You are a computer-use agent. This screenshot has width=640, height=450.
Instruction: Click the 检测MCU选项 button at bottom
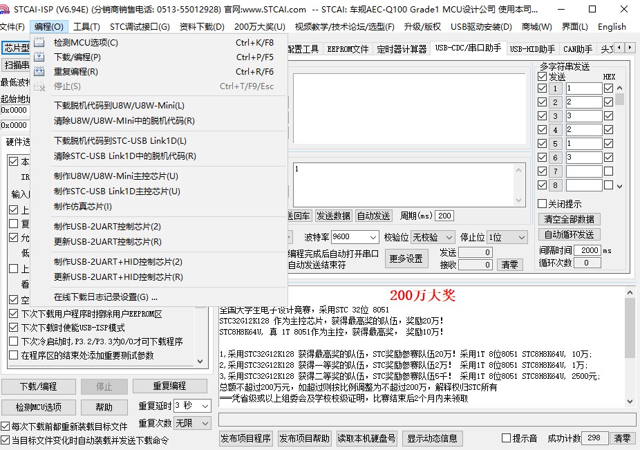(x=39, y=407)
